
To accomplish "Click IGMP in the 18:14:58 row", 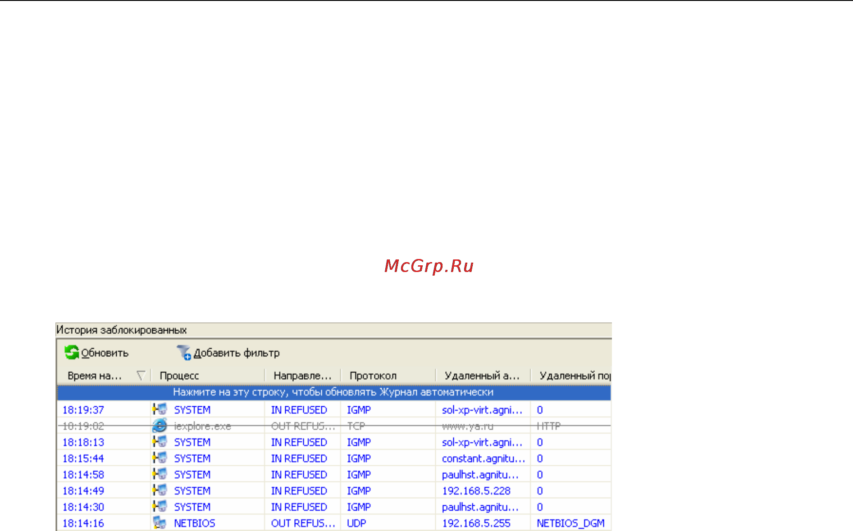I will click(x=359, y=475).
